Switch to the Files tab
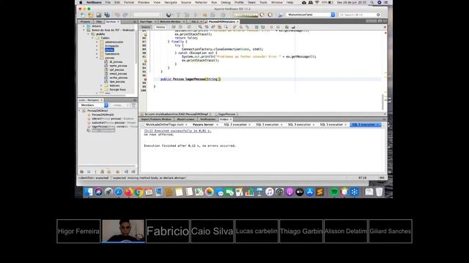Image resolution: width=469 pixels, height=263 pixels. coord(99,22)
